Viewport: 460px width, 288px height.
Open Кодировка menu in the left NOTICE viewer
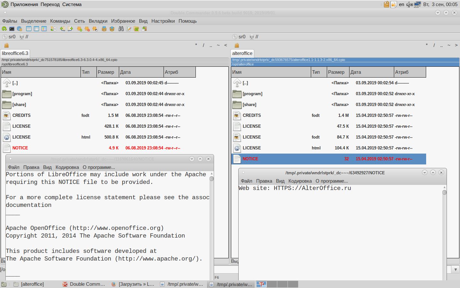click(67, 167)
